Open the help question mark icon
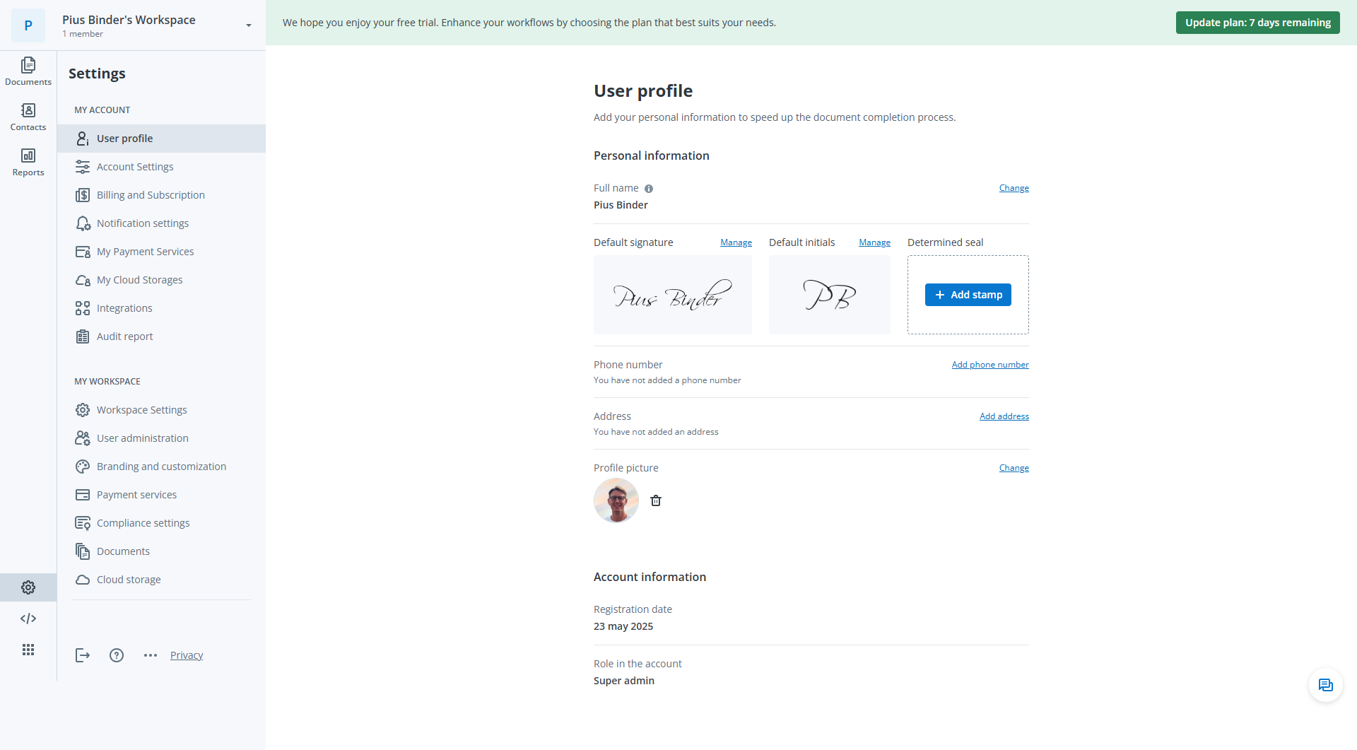The image size is (1357, 750). point(117,655)
